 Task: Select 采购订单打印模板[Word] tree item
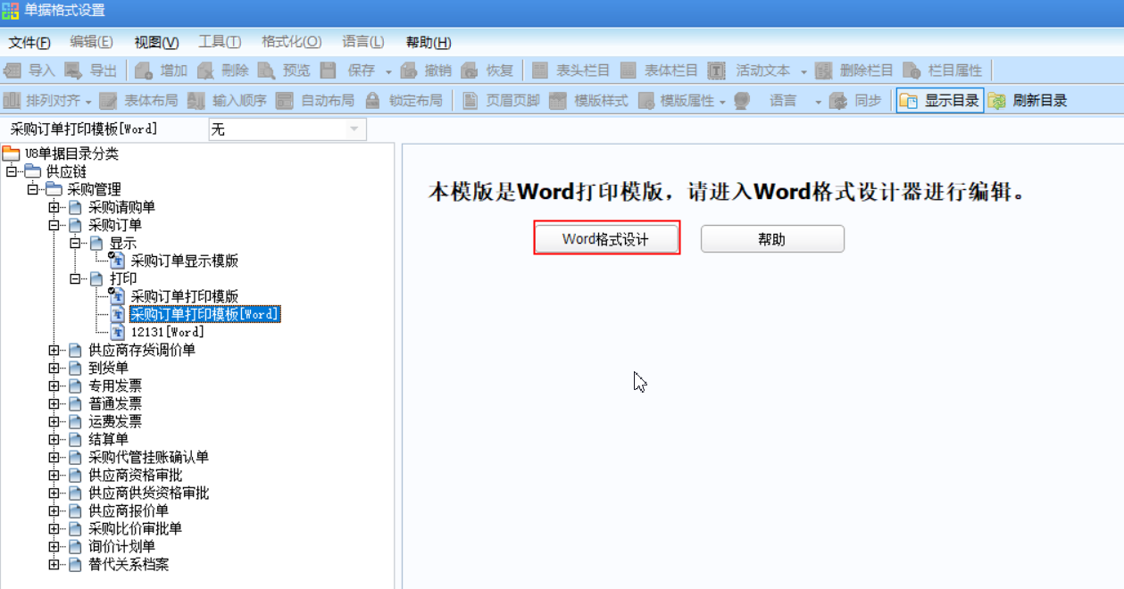(x=205, y=314)
